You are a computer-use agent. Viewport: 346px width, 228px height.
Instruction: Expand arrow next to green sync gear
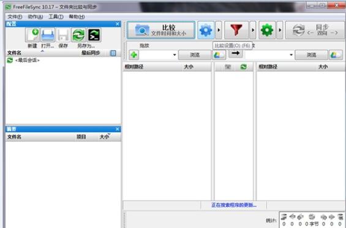coord(280,30)
